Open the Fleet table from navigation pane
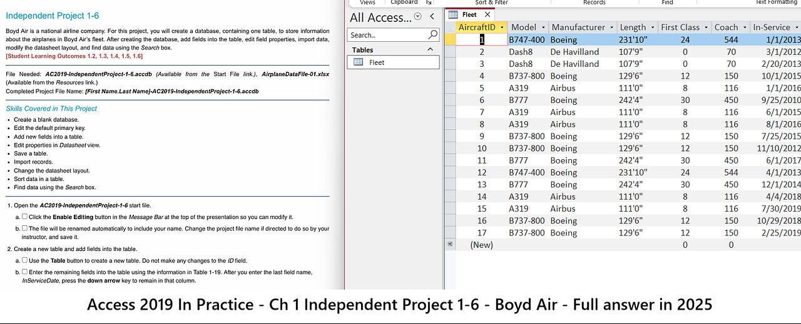Screen dimensions: 801x324 click(x=393, y=62)
